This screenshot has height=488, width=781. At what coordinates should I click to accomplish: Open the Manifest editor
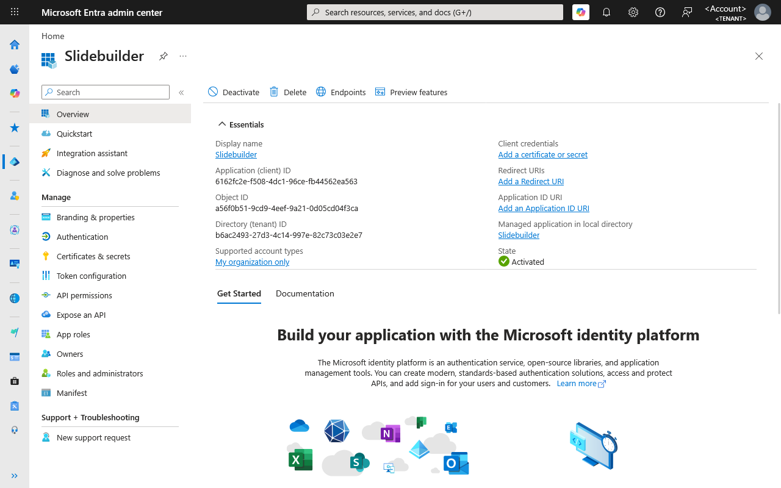[x=110, y=393]
